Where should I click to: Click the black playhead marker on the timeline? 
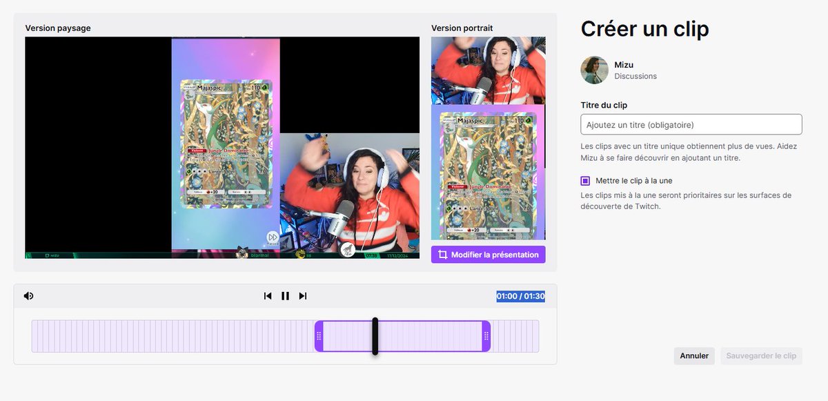375,336
